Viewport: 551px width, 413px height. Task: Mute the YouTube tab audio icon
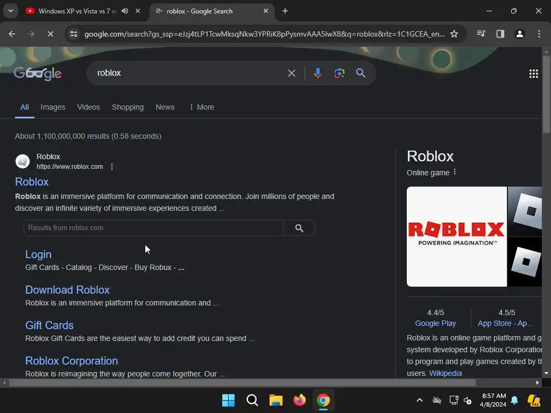coord(125,11)
